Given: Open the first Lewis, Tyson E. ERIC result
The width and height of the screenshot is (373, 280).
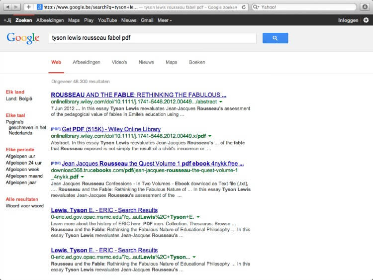Looking at the screenshot, I should [x=104, y=210].
